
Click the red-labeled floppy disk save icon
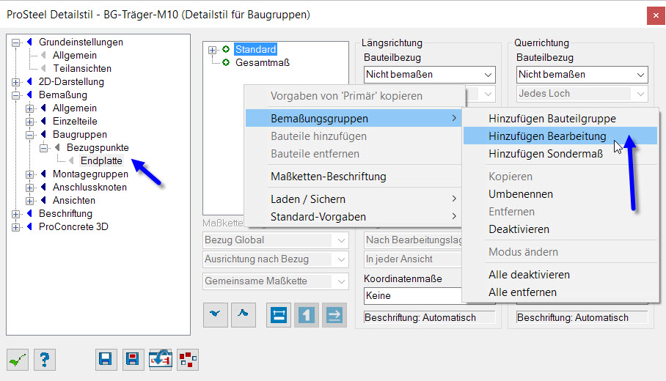tap(133, 360)
